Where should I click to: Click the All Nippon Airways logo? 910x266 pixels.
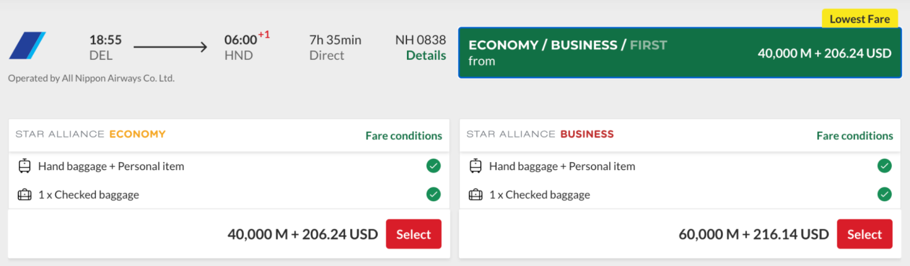click(x=27, y=45)
